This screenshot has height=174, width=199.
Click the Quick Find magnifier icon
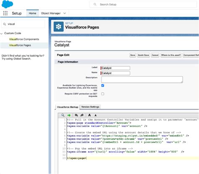(x=5, y=24)
